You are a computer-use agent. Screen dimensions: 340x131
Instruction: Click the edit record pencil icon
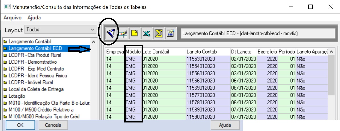click(x=123, y=34)
